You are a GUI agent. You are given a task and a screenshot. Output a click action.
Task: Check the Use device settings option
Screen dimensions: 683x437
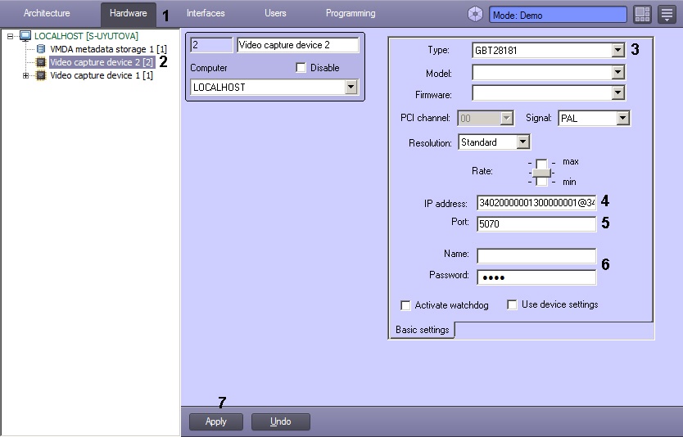tap(512, 305)
